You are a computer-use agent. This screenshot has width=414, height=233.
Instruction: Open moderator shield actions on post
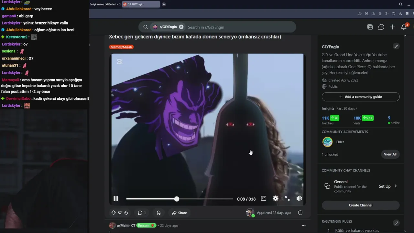point(300,213)
